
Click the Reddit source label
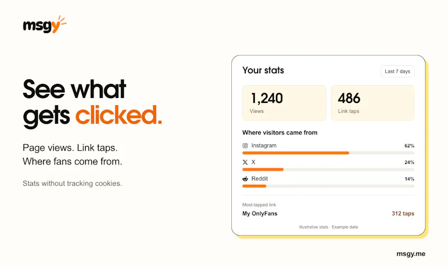point(259,178)
